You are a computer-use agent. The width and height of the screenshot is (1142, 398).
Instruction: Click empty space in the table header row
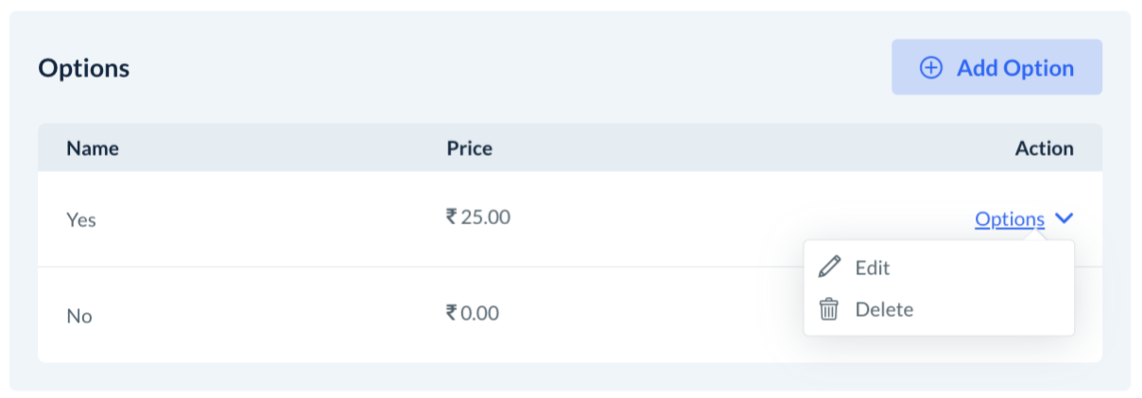click(737, 148)
